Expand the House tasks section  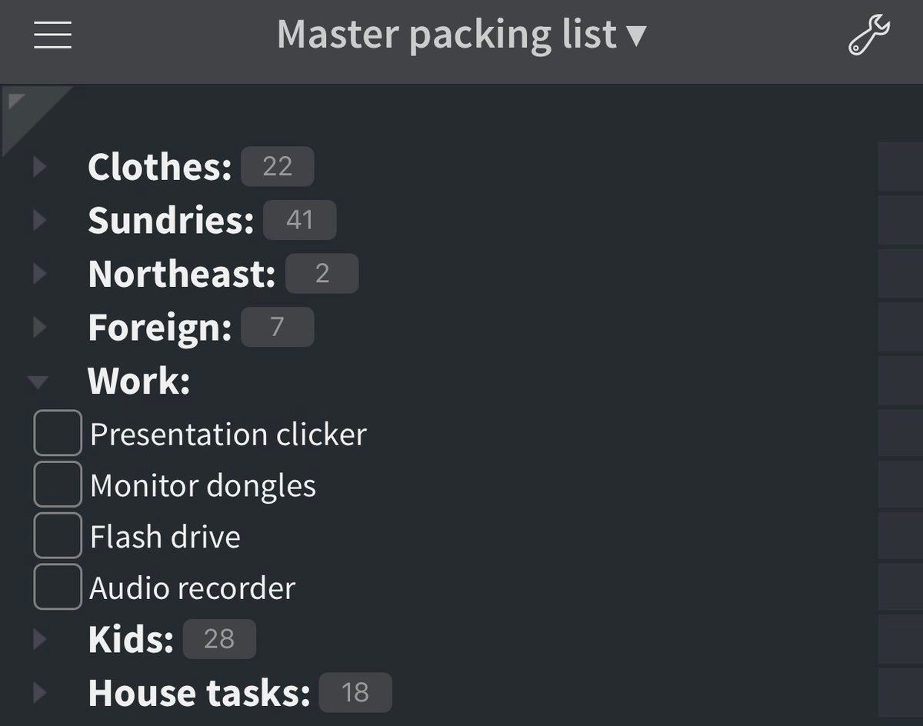pos(40,693)
